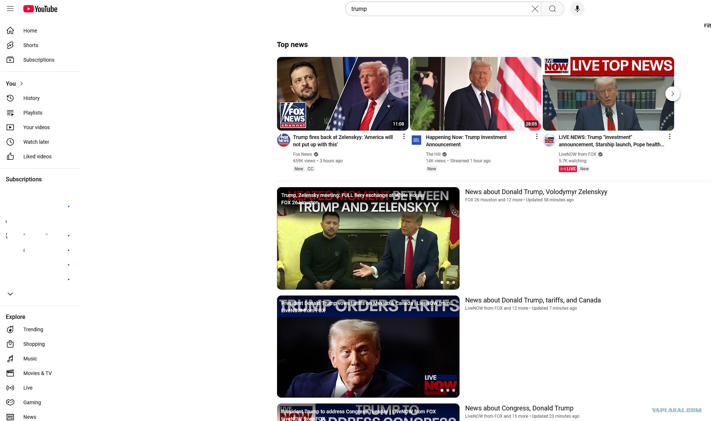Click the Fox News channel name

pyautogui.click(x=303, y=154)
